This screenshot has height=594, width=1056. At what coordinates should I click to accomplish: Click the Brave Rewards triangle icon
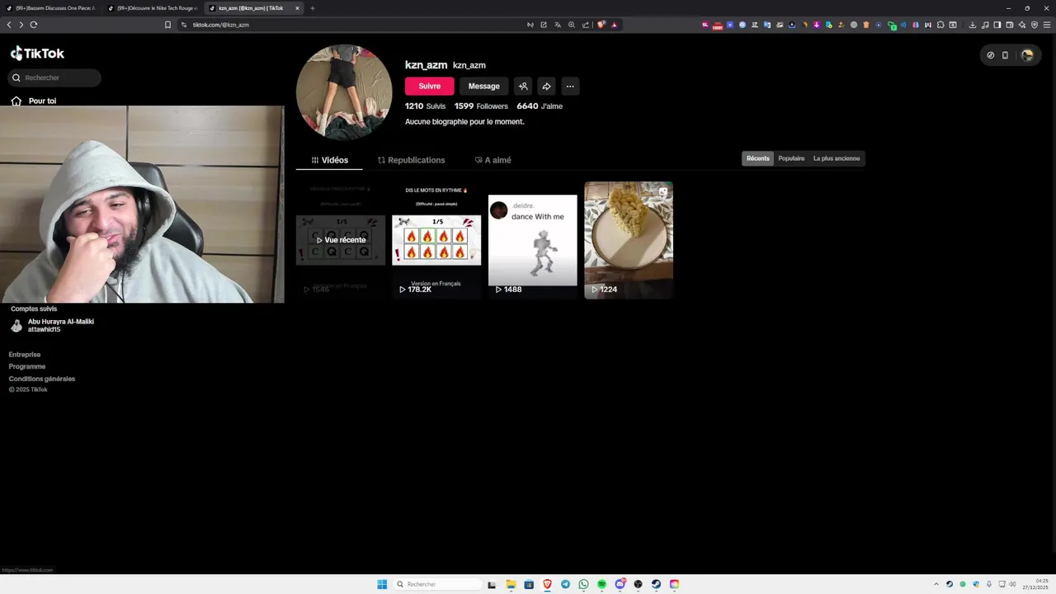tap(615, 25)
